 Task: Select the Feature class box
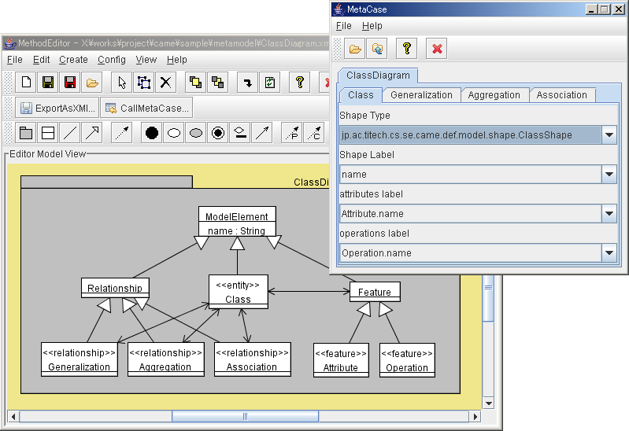[375, 292]
